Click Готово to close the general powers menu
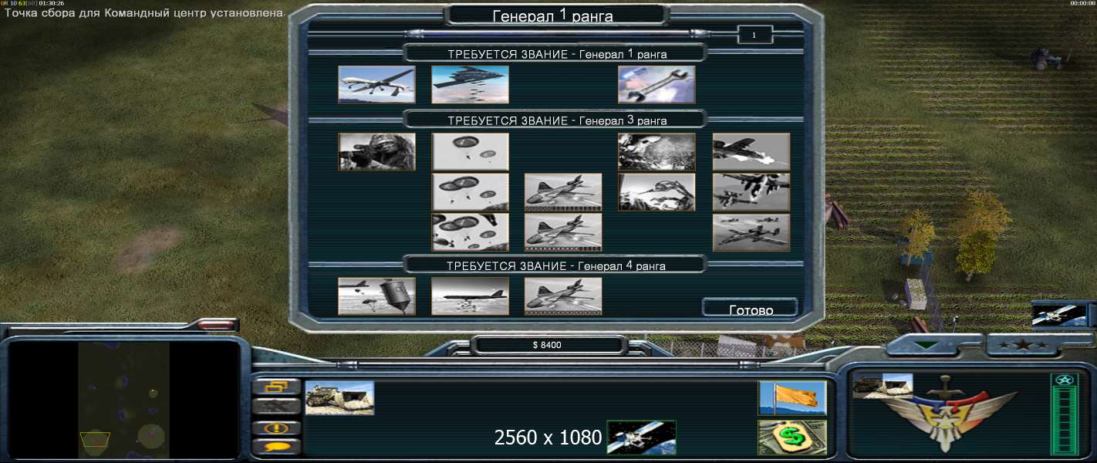The width and height of the screenshot is (1097, 463). click(x=751, y=309)
